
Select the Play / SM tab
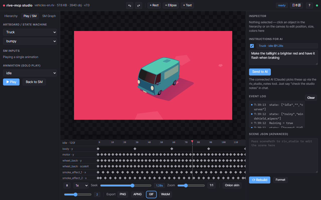click(30, 16)
